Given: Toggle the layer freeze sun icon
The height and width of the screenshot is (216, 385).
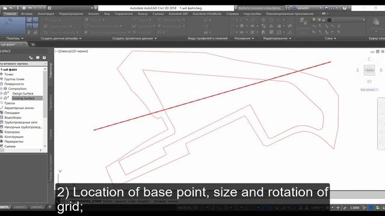Looking at the screenshot, I should coord(319,20).
